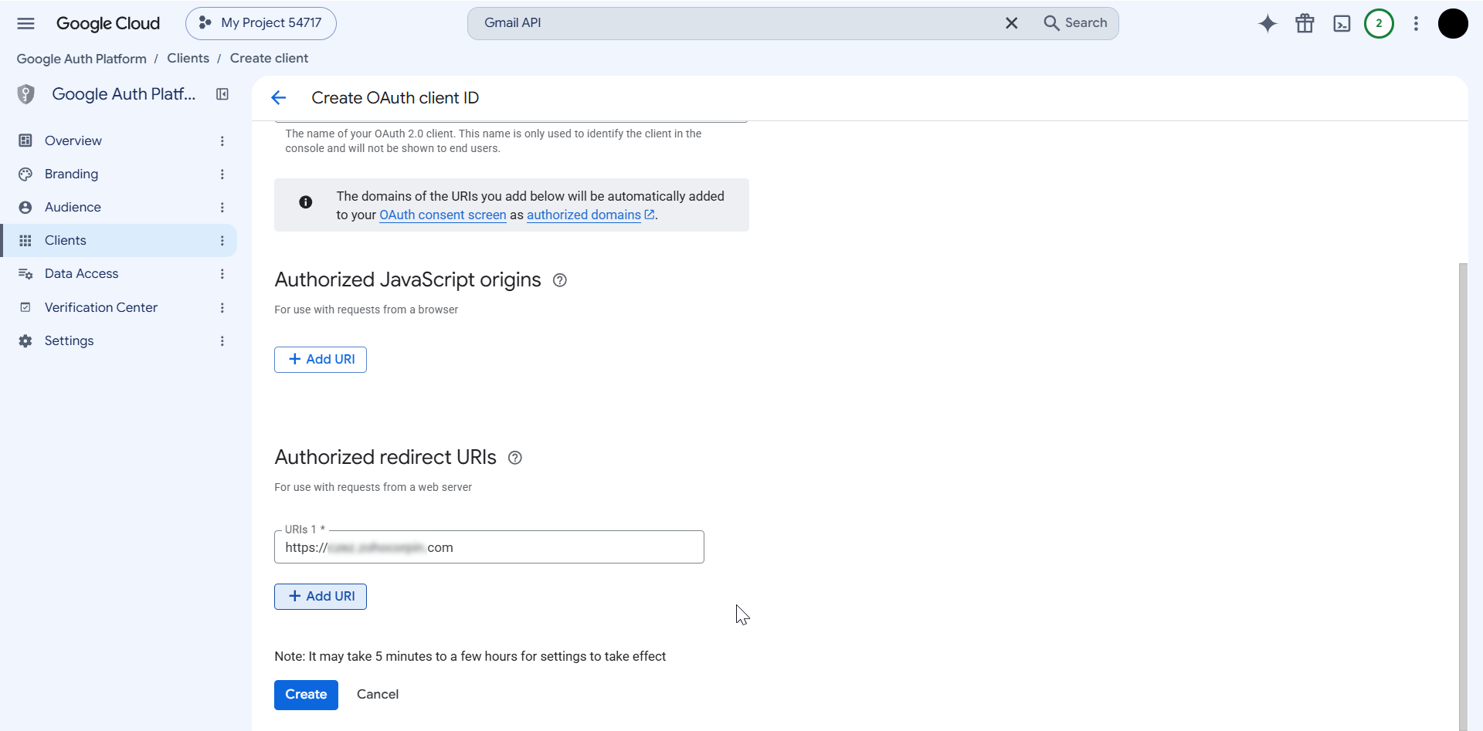Image resolution: width=1483 pixels, height=731 pixels.
Task: Open Settings in the sidebar
Action: coord(69,340)
